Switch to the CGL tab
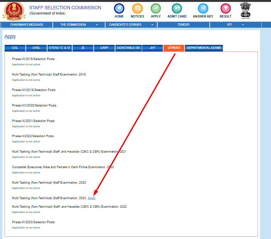 [15, 48]
